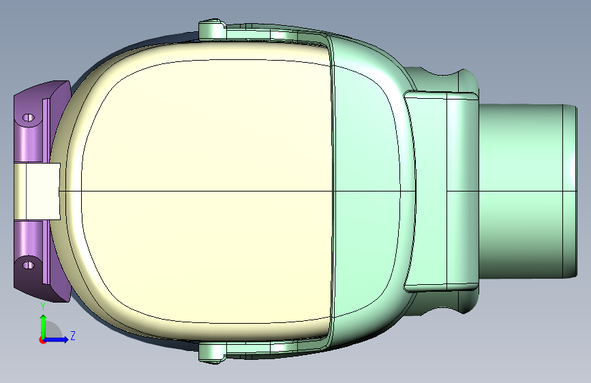Select the bottom hinge lug of the green housing
The image size is (591, 383).
[212, 353]
